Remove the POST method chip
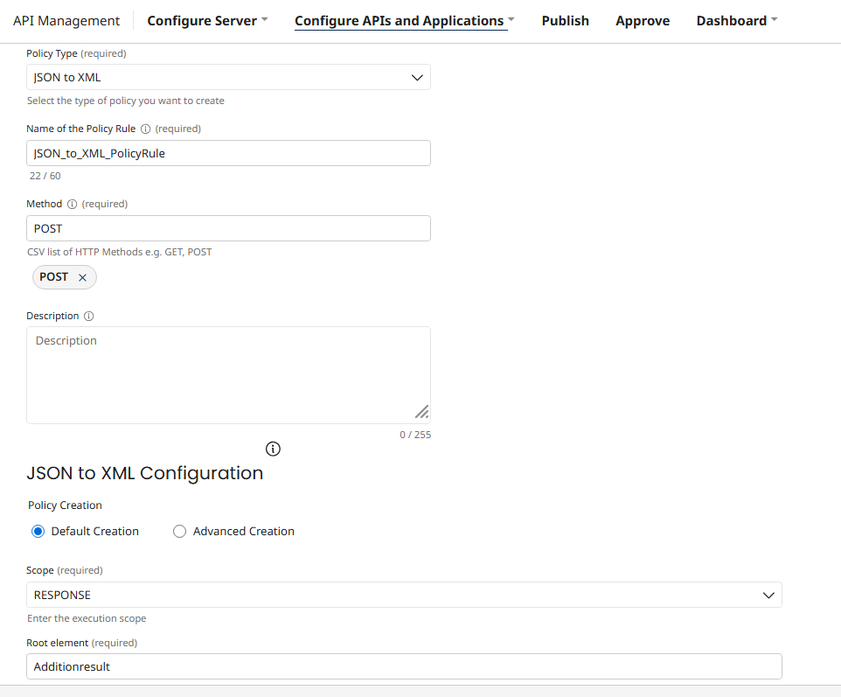Screen dimensions: 841x697 point(83,277)
